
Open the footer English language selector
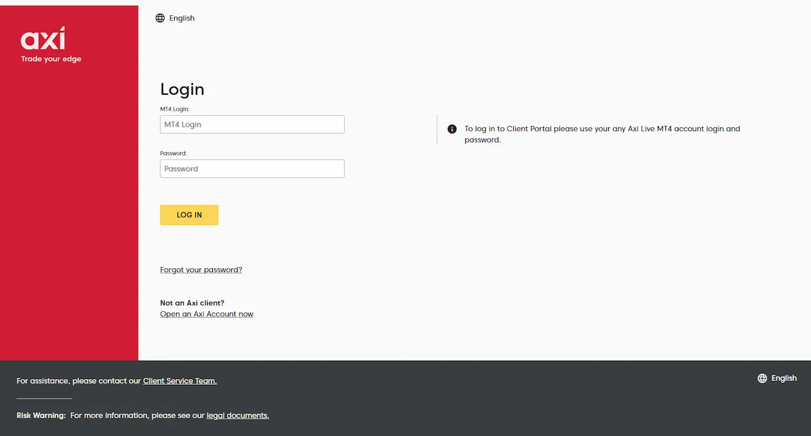click(784, 378)
